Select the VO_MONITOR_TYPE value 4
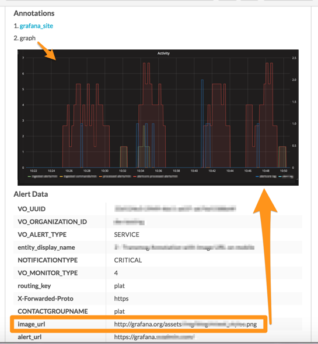 (x=116, y=273)
